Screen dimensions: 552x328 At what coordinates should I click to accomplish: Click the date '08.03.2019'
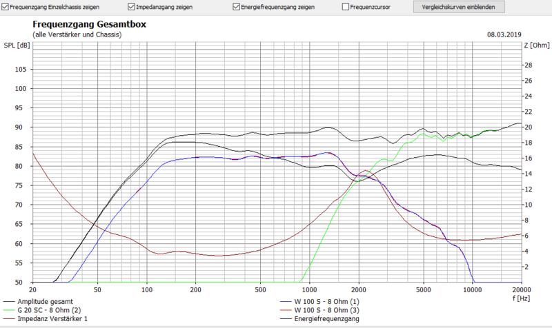pyautogui.click(x=504, y=34)
